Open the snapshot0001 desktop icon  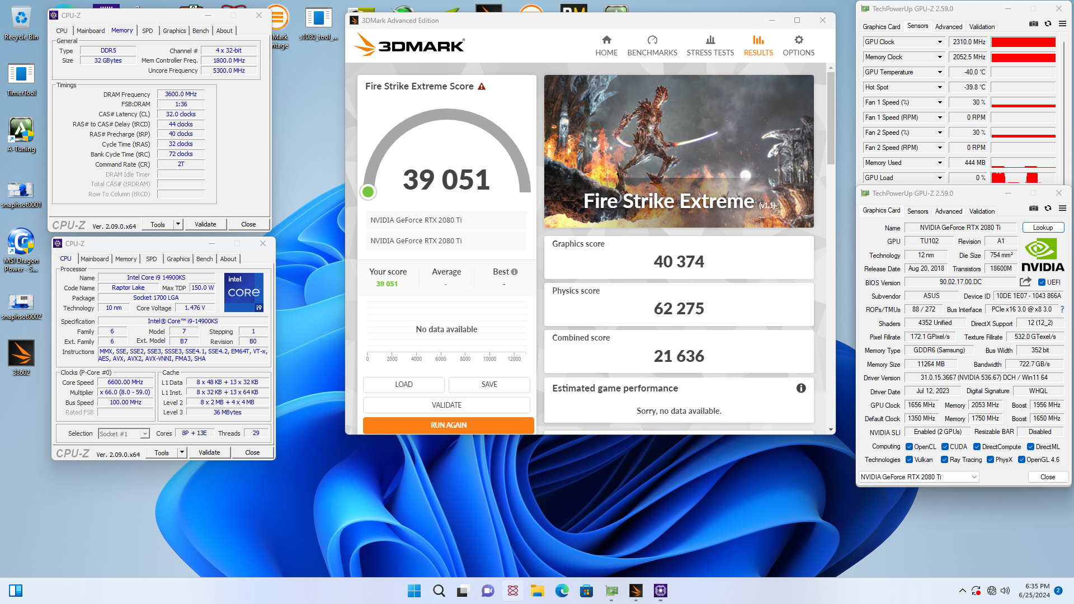[21, 195]
